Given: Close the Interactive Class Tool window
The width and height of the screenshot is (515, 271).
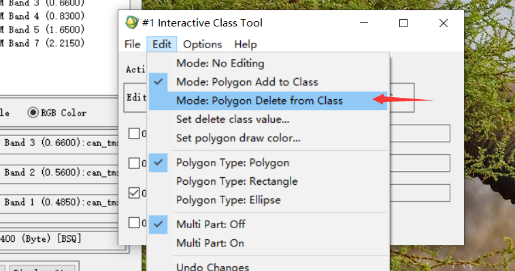Looking at the screenshot, I should pos(444,23).
